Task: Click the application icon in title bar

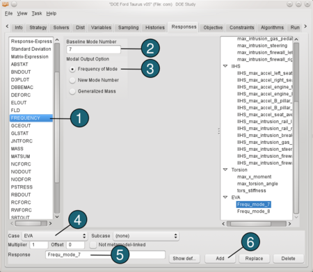Action: click(6, 4)
